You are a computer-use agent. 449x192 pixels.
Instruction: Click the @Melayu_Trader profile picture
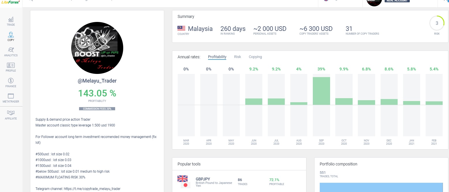point(97,48)
